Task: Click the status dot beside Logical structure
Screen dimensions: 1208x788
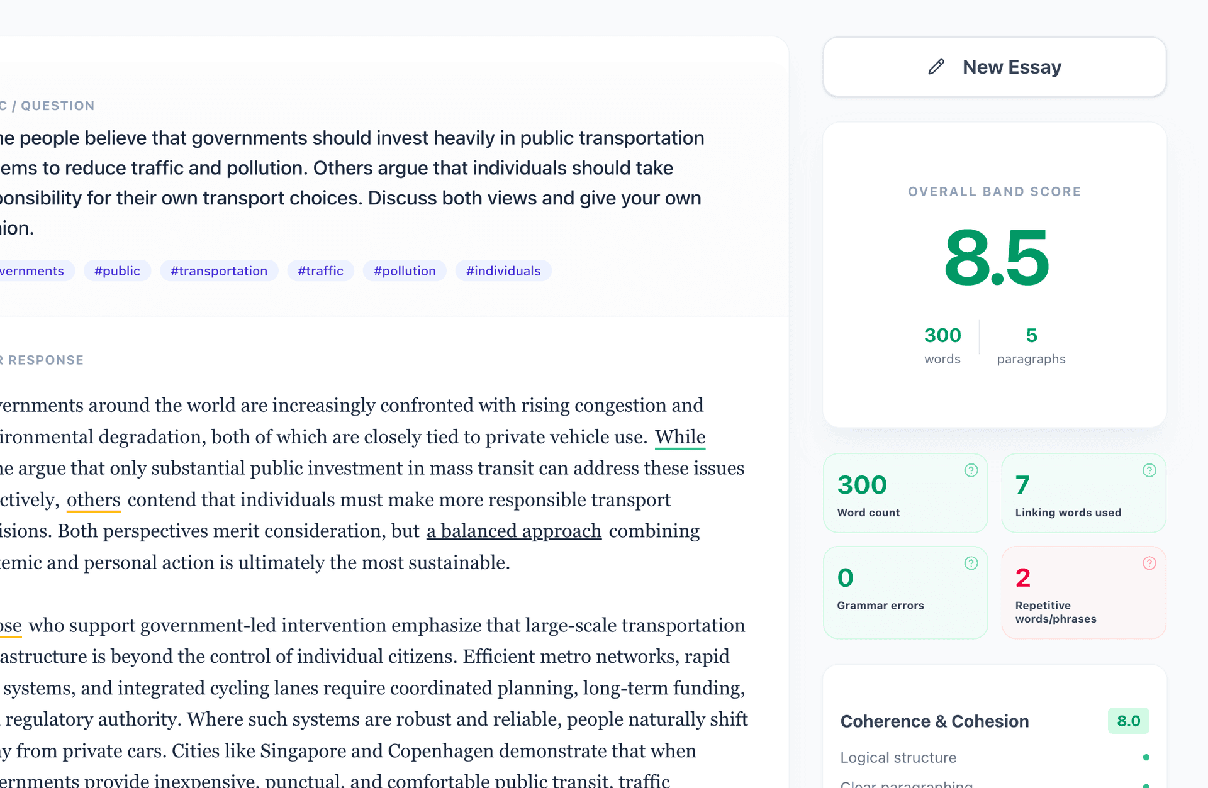Action: tap(1147, 757)
